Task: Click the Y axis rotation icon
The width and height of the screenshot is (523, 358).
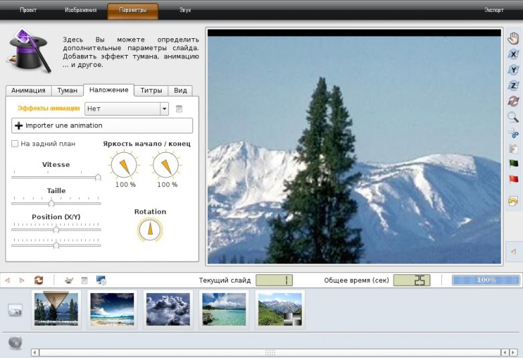Action: (514, 70)
